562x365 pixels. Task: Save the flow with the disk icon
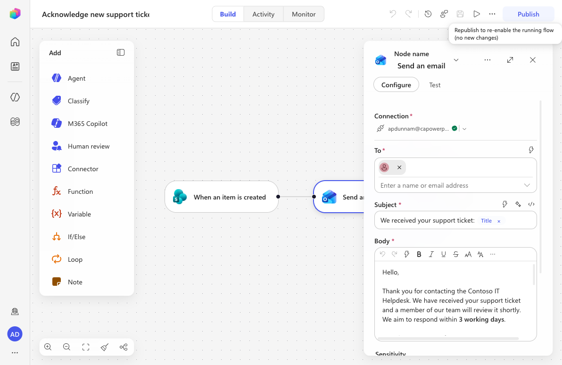[460, 14]
